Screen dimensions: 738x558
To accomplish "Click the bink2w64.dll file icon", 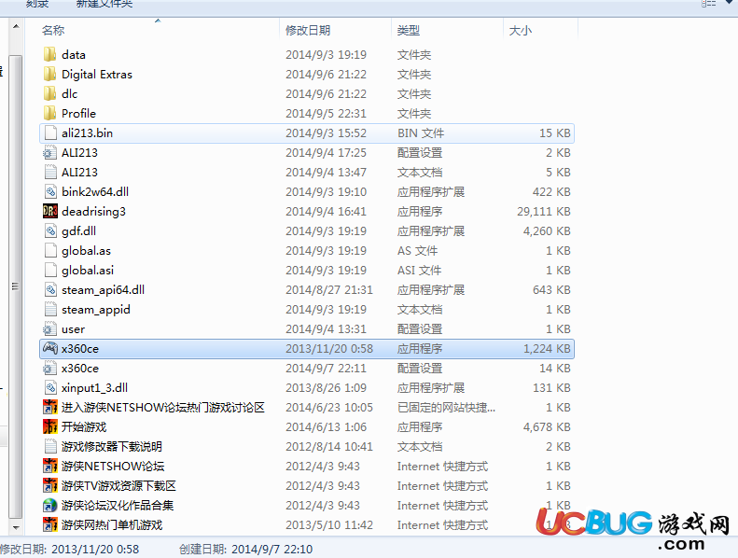I will pyautogui.click(x=49, y=191).
